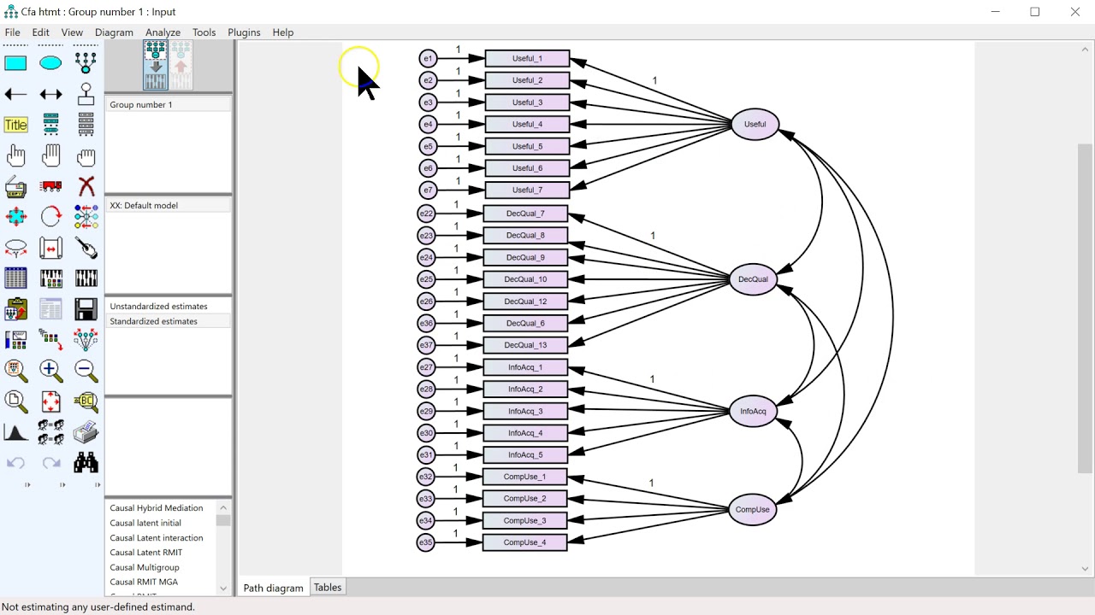Viewport: 1095px width, 615px height.
Task: Select the Draw latent variable with indicators tool
Action: [x=86, y=63]
